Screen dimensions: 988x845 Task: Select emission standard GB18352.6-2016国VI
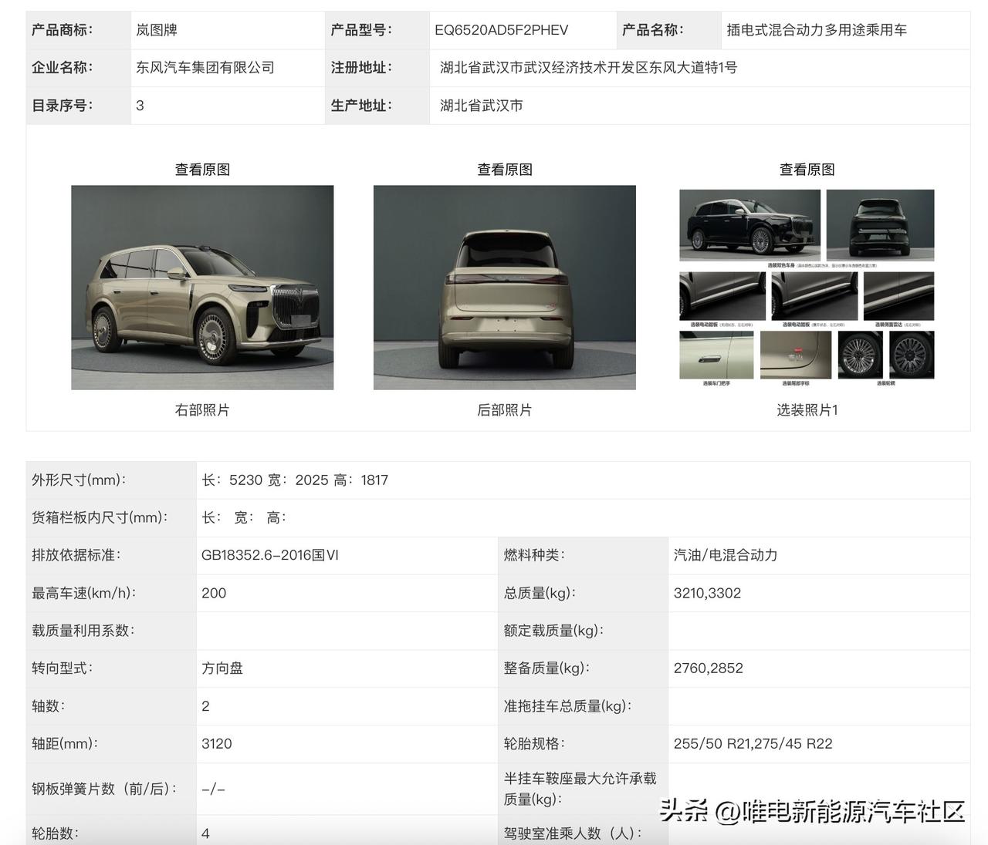[x=270, y=555]
